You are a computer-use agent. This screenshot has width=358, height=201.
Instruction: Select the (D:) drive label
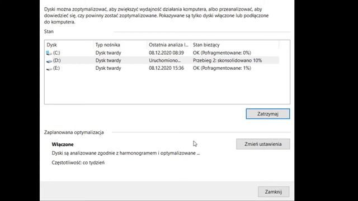tap(57, 60)
